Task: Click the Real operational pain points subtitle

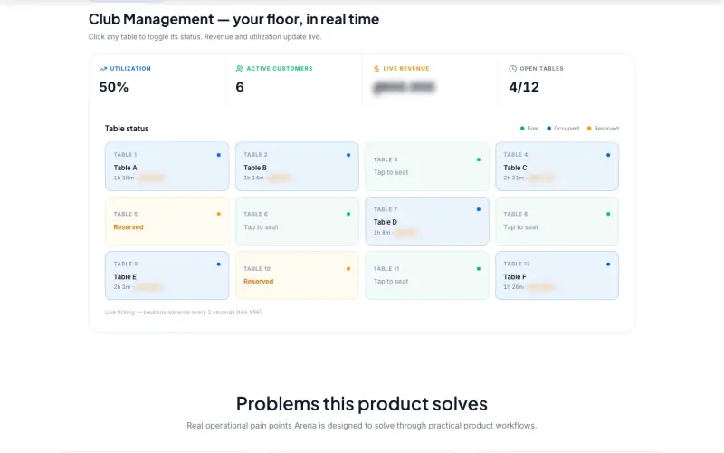Action: pos(361,426)
